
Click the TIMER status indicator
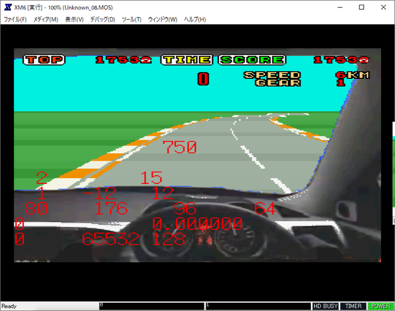click(353, 306)
